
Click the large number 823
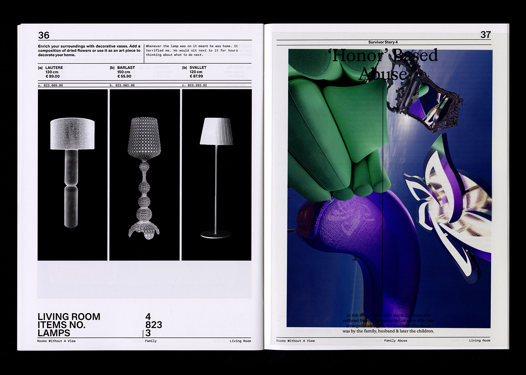pos(154,325)
